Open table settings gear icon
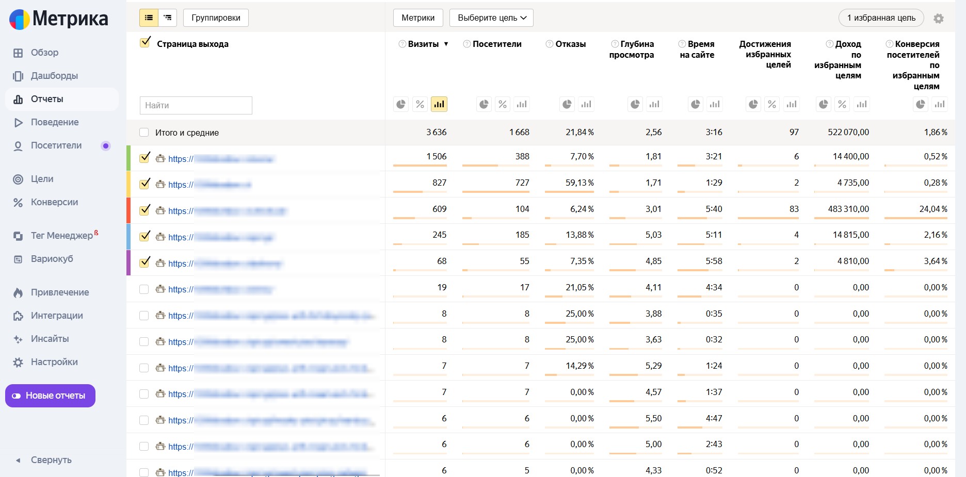966x477 pixels. pyautogui.click(x=939, y=19)
